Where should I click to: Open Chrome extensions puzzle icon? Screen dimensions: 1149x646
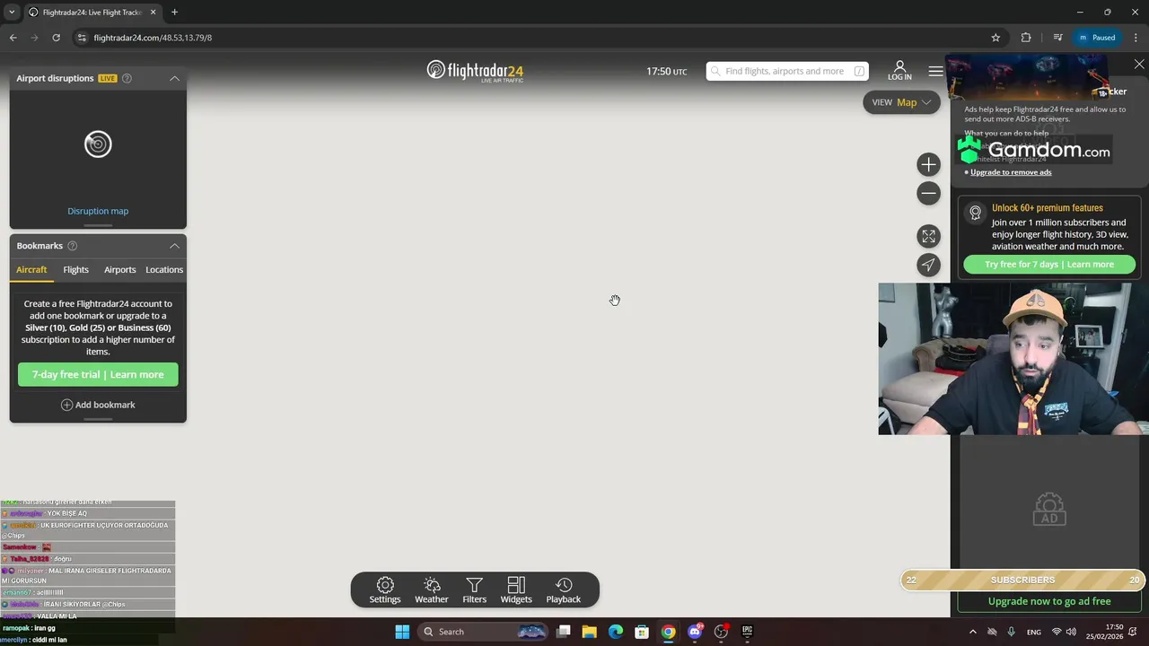(x=1026, y=38)
